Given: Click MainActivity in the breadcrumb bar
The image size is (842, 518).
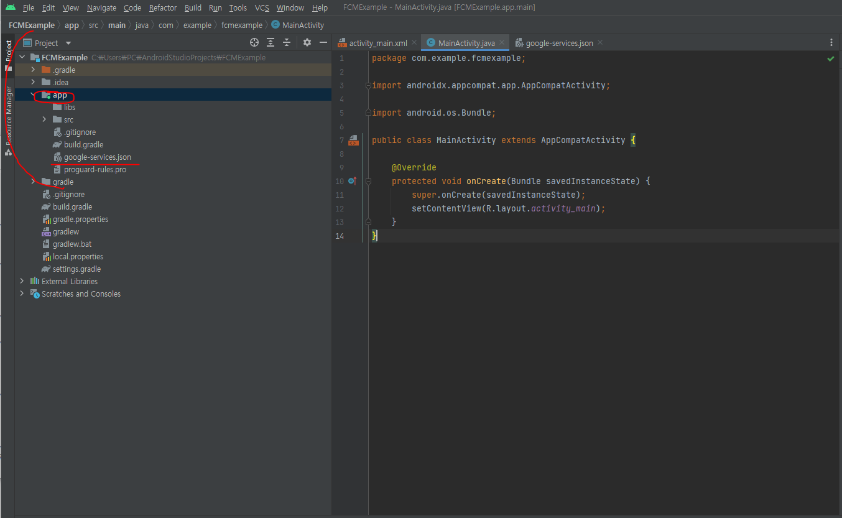Looking at the screenshot, I should [x=298, y=25].
